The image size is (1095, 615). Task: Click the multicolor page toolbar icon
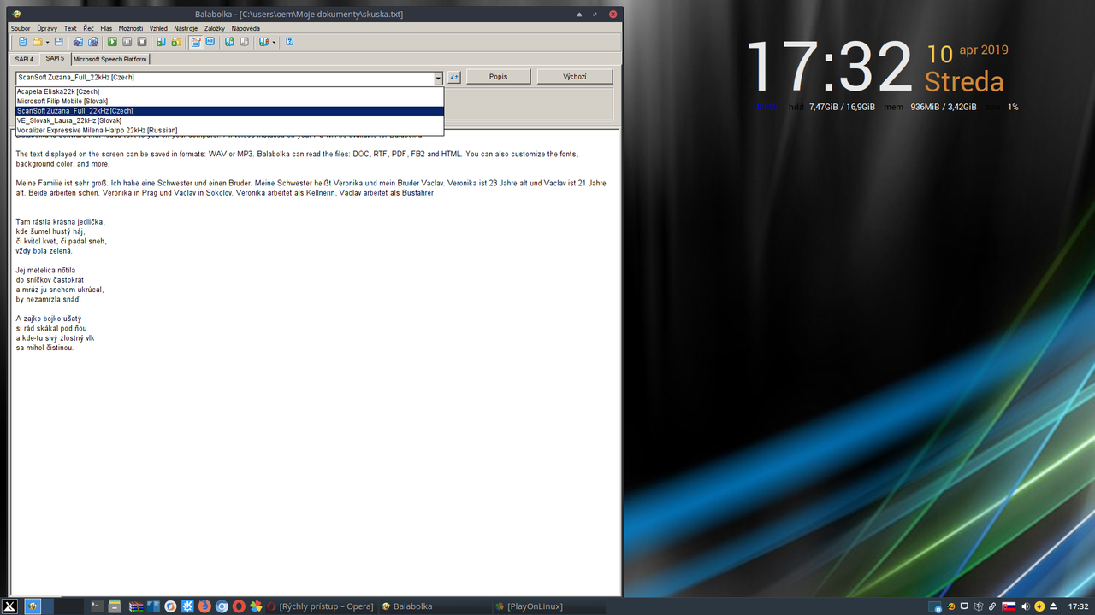tap(264, 42)
